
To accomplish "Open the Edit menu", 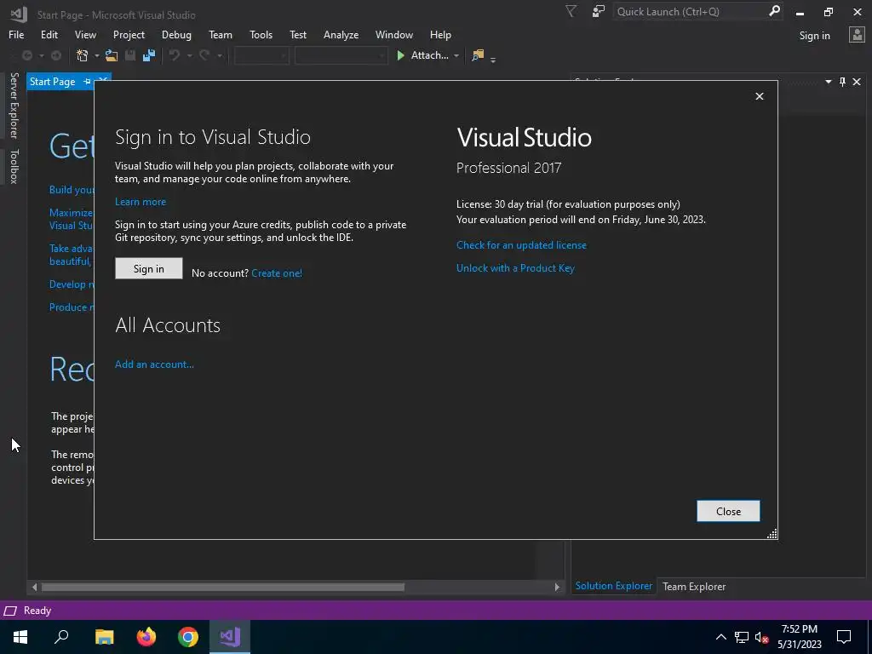I will click(x=49, y=34).
